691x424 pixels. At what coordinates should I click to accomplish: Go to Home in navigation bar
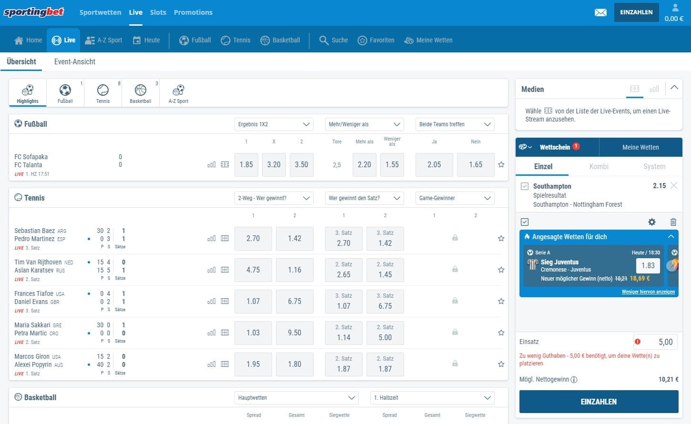[x=28, y=40]
